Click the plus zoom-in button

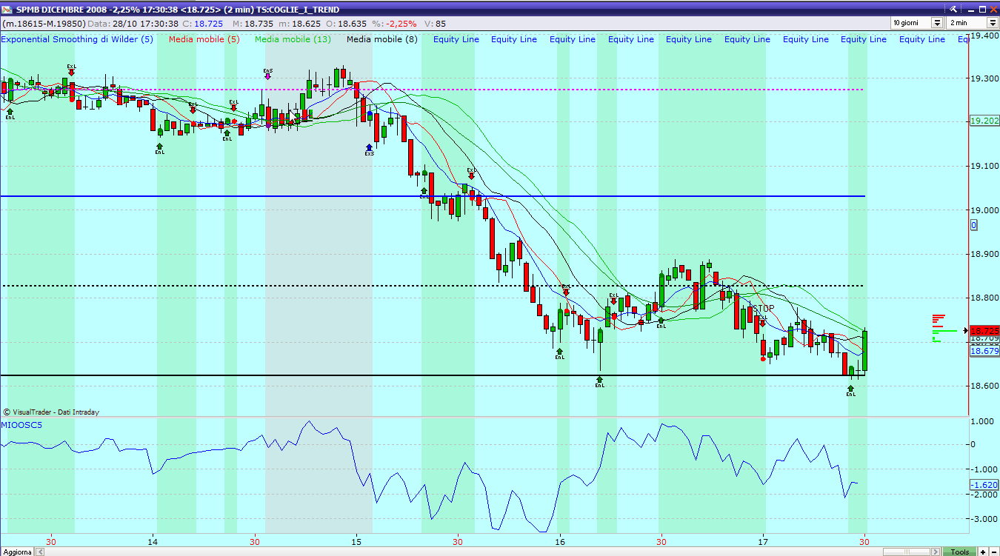[982, 552]
